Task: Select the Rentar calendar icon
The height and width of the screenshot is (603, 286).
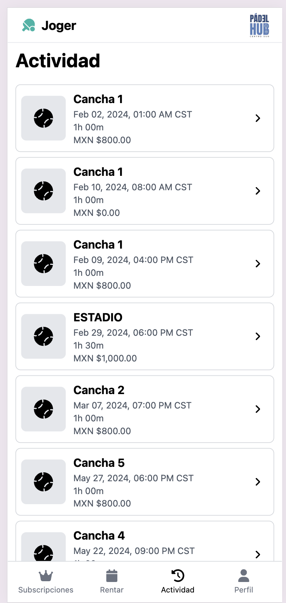Action: pos(112,576)
